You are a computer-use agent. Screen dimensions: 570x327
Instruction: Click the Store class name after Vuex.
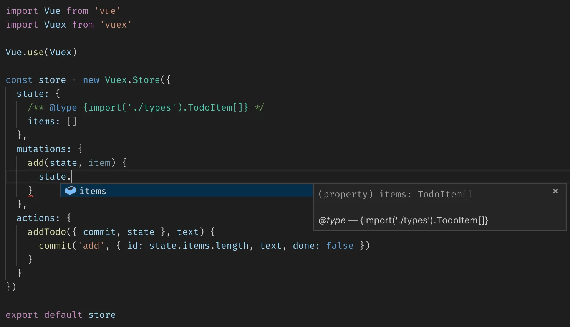[x=146, y=80]
